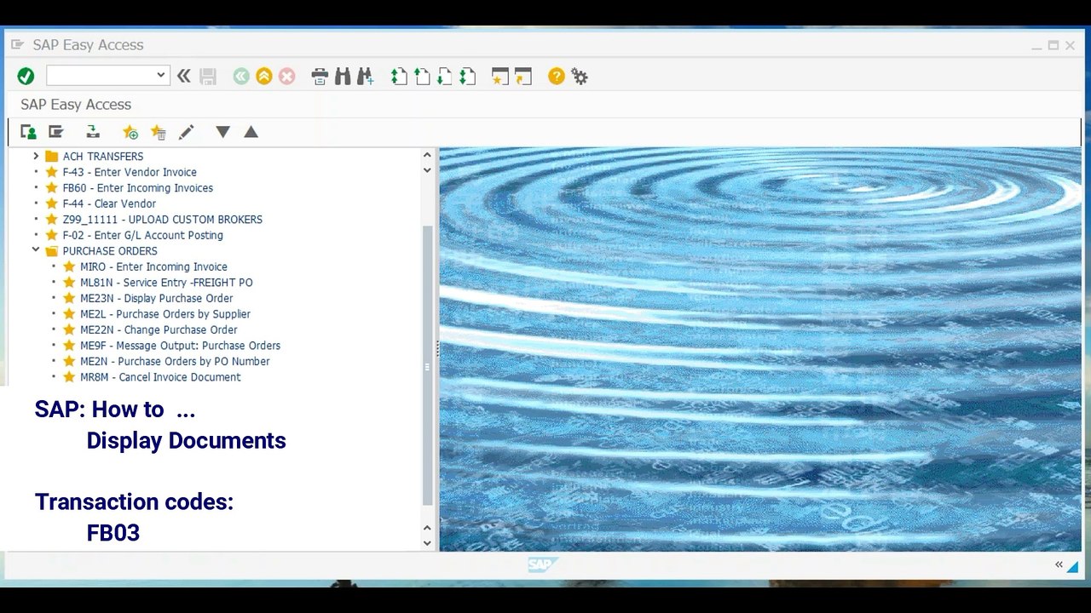This screenshot has height=613, width=1091.
Task: Click the tree panel vertical scrollbar thumb
Action: click(x=428, y=366)
